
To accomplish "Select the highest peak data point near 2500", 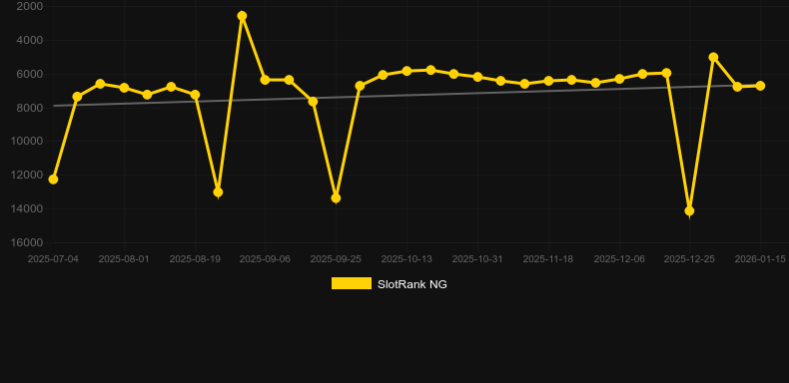I will (242, 16).
